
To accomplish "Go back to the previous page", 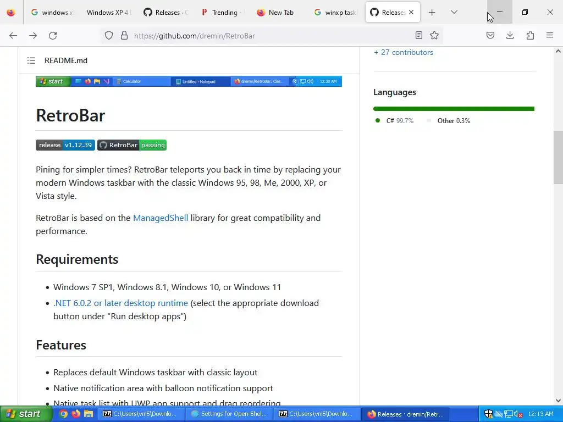I will (x=13, y=36).
